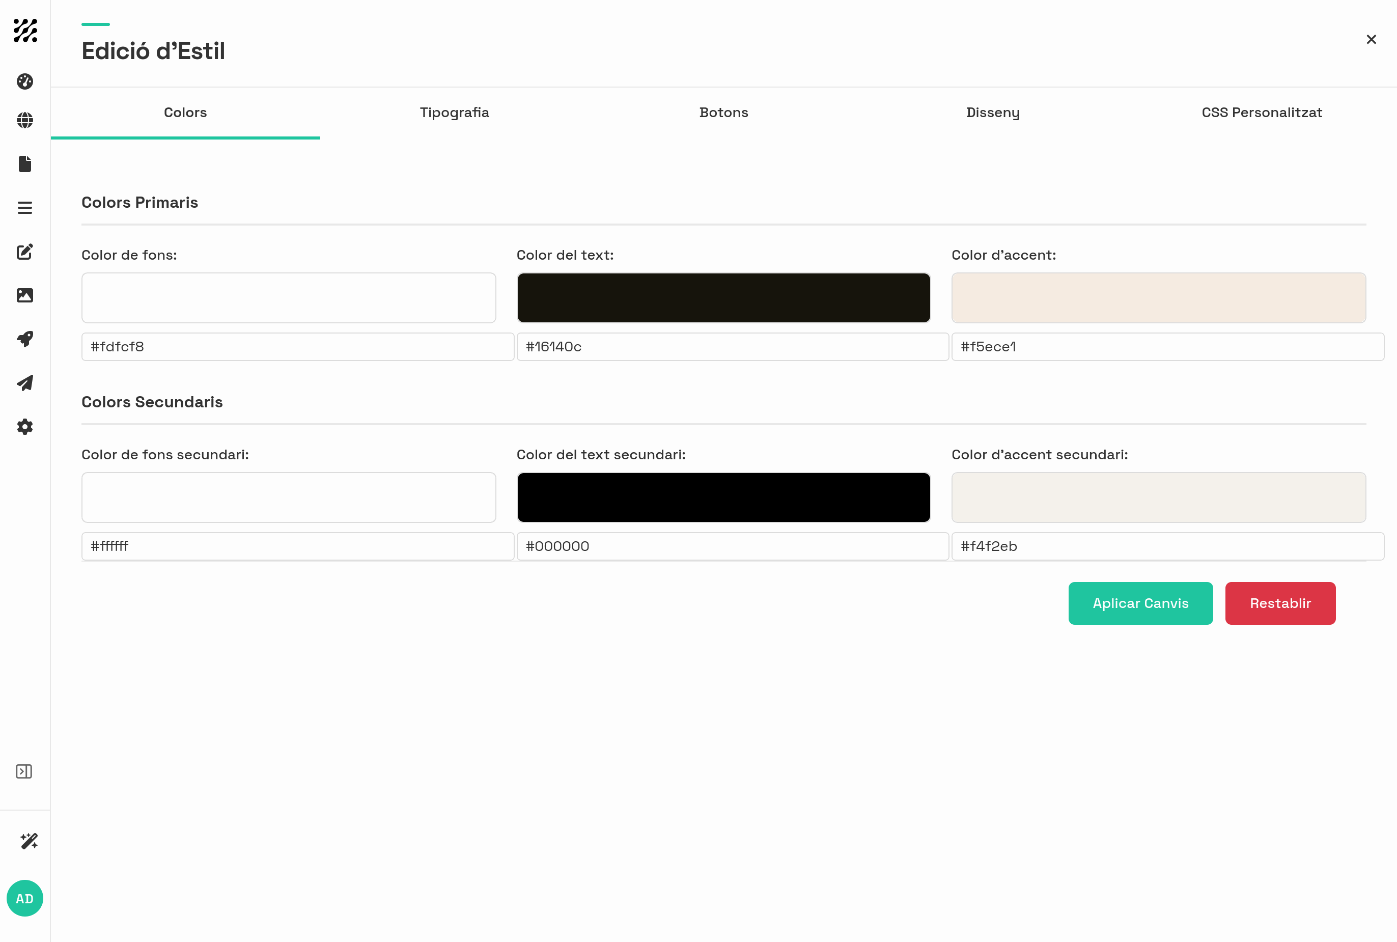Click the #000000 hex input field
This screenshot has height=942, width=1397.
tap(733, 546)
